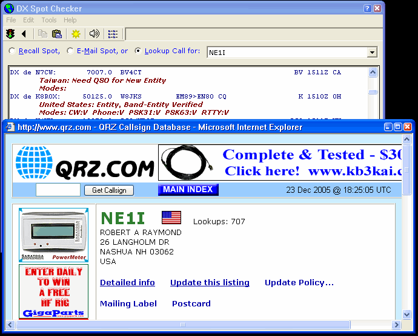
Task: Open the Help menu
Action: 70,20
